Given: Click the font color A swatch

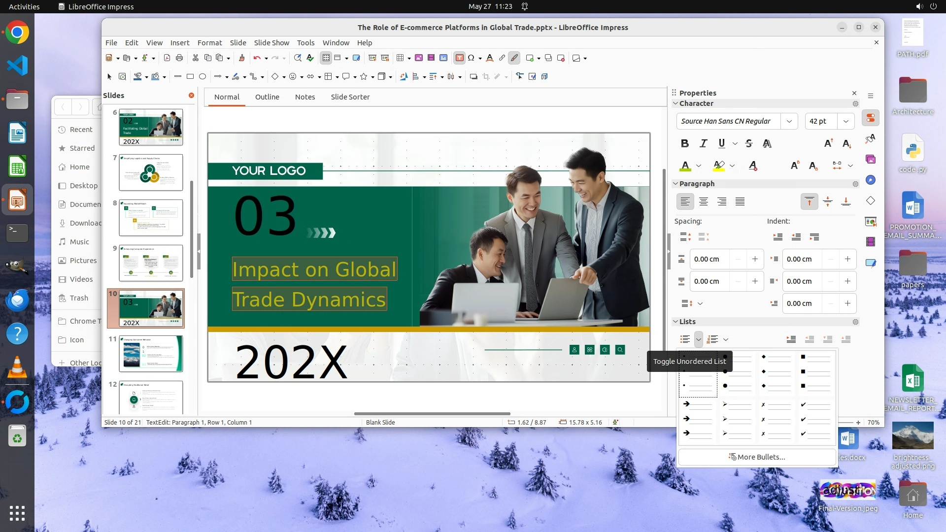Looking at the screenshot, I should pos(685,166).
